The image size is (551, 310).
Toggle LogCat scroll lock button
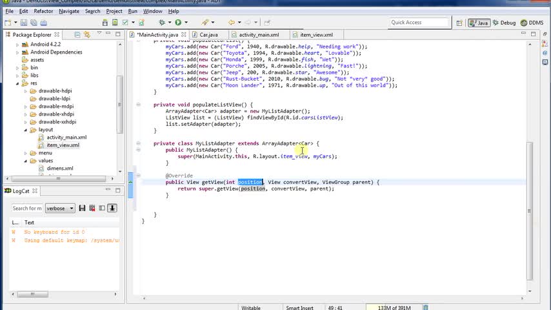point(112,208)
